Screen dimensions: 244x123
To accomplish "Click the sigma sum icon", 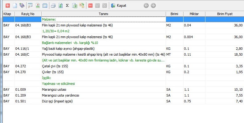I will click(67, 6).
